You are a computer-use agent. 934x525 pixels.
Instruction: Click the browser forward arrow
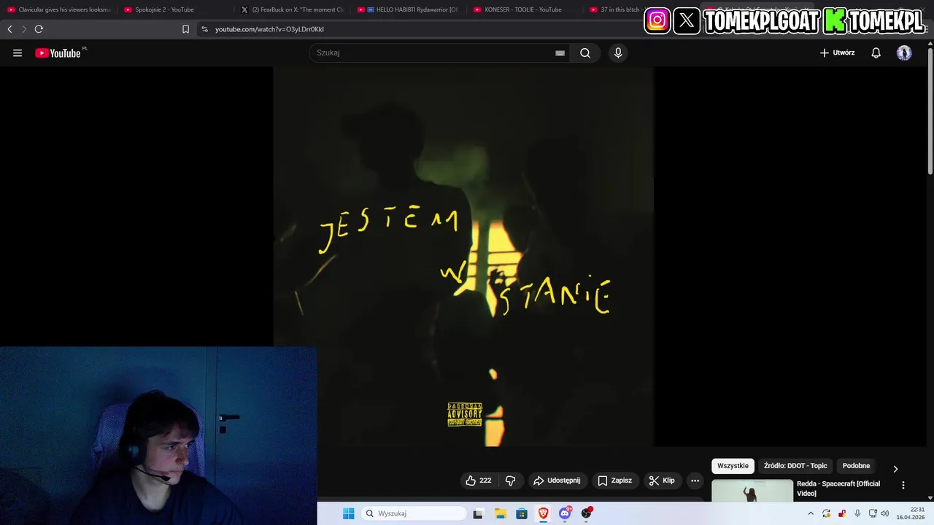tap(24, 29)
